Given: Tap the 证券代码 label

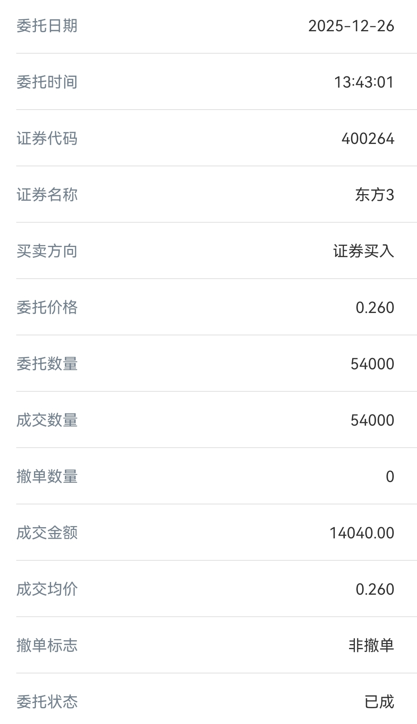Looking at the screenshot, I should 47,139.
